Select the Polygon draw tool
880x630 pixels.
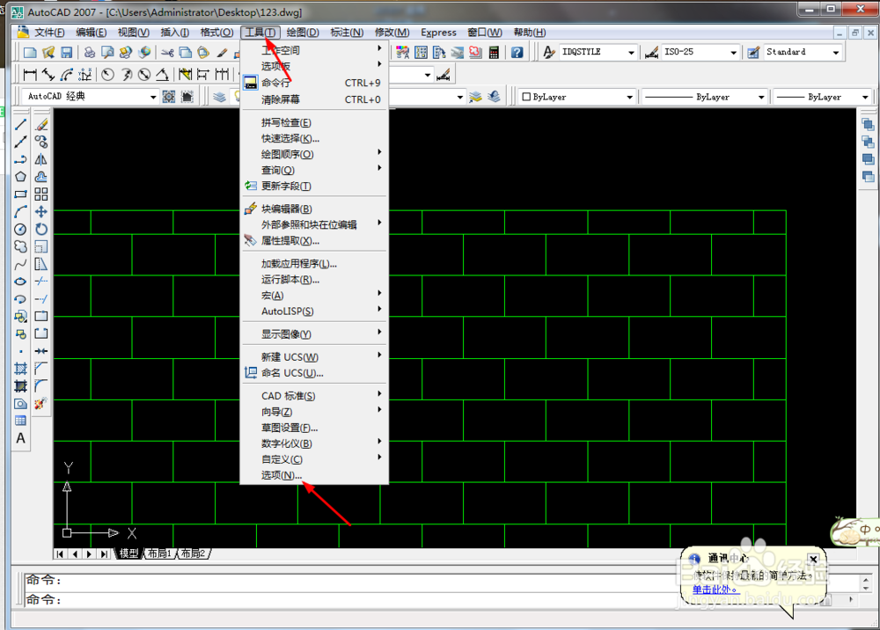coord(21,177)
